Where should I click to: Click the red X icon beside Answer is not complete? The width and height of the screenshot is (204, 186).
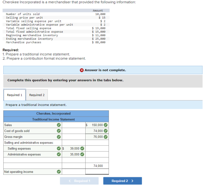tap(82, 70)
